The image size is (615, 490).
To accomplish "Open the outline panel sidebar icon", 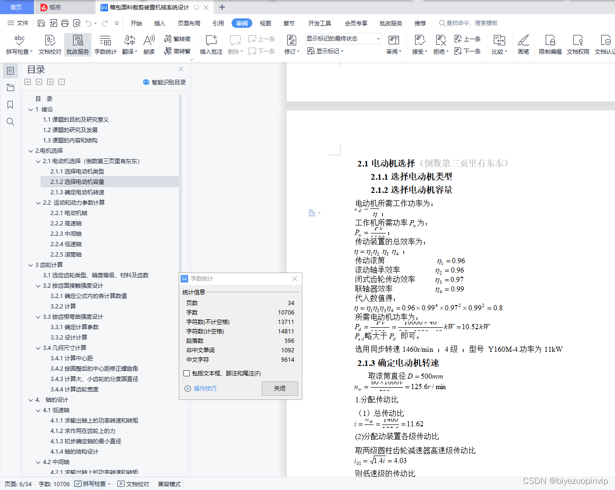I will 10,71.
